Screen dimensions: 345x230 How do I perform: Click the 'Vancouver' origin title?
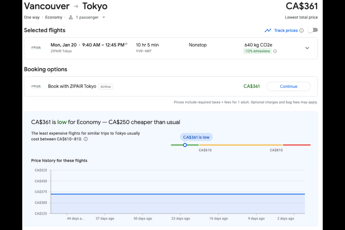pyautogui.click(x=47, y=6)
